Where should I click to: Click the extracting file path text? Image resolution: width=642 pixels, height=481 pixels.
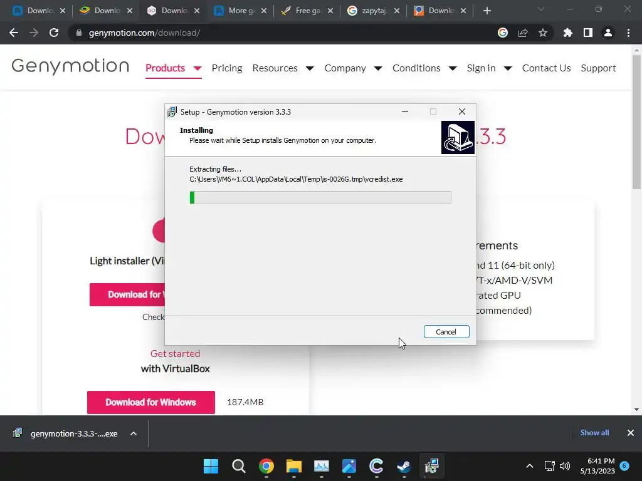(296, 179)
